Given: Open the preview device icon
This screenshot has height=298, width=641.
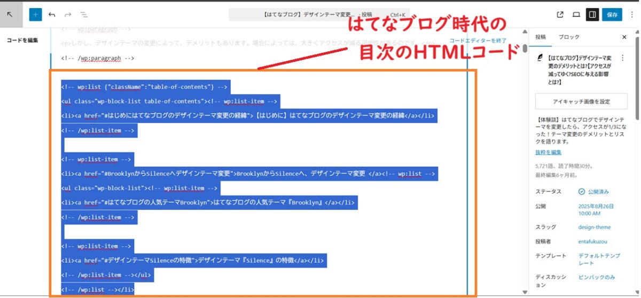Looking at the screenshot, I should point(576,14).
